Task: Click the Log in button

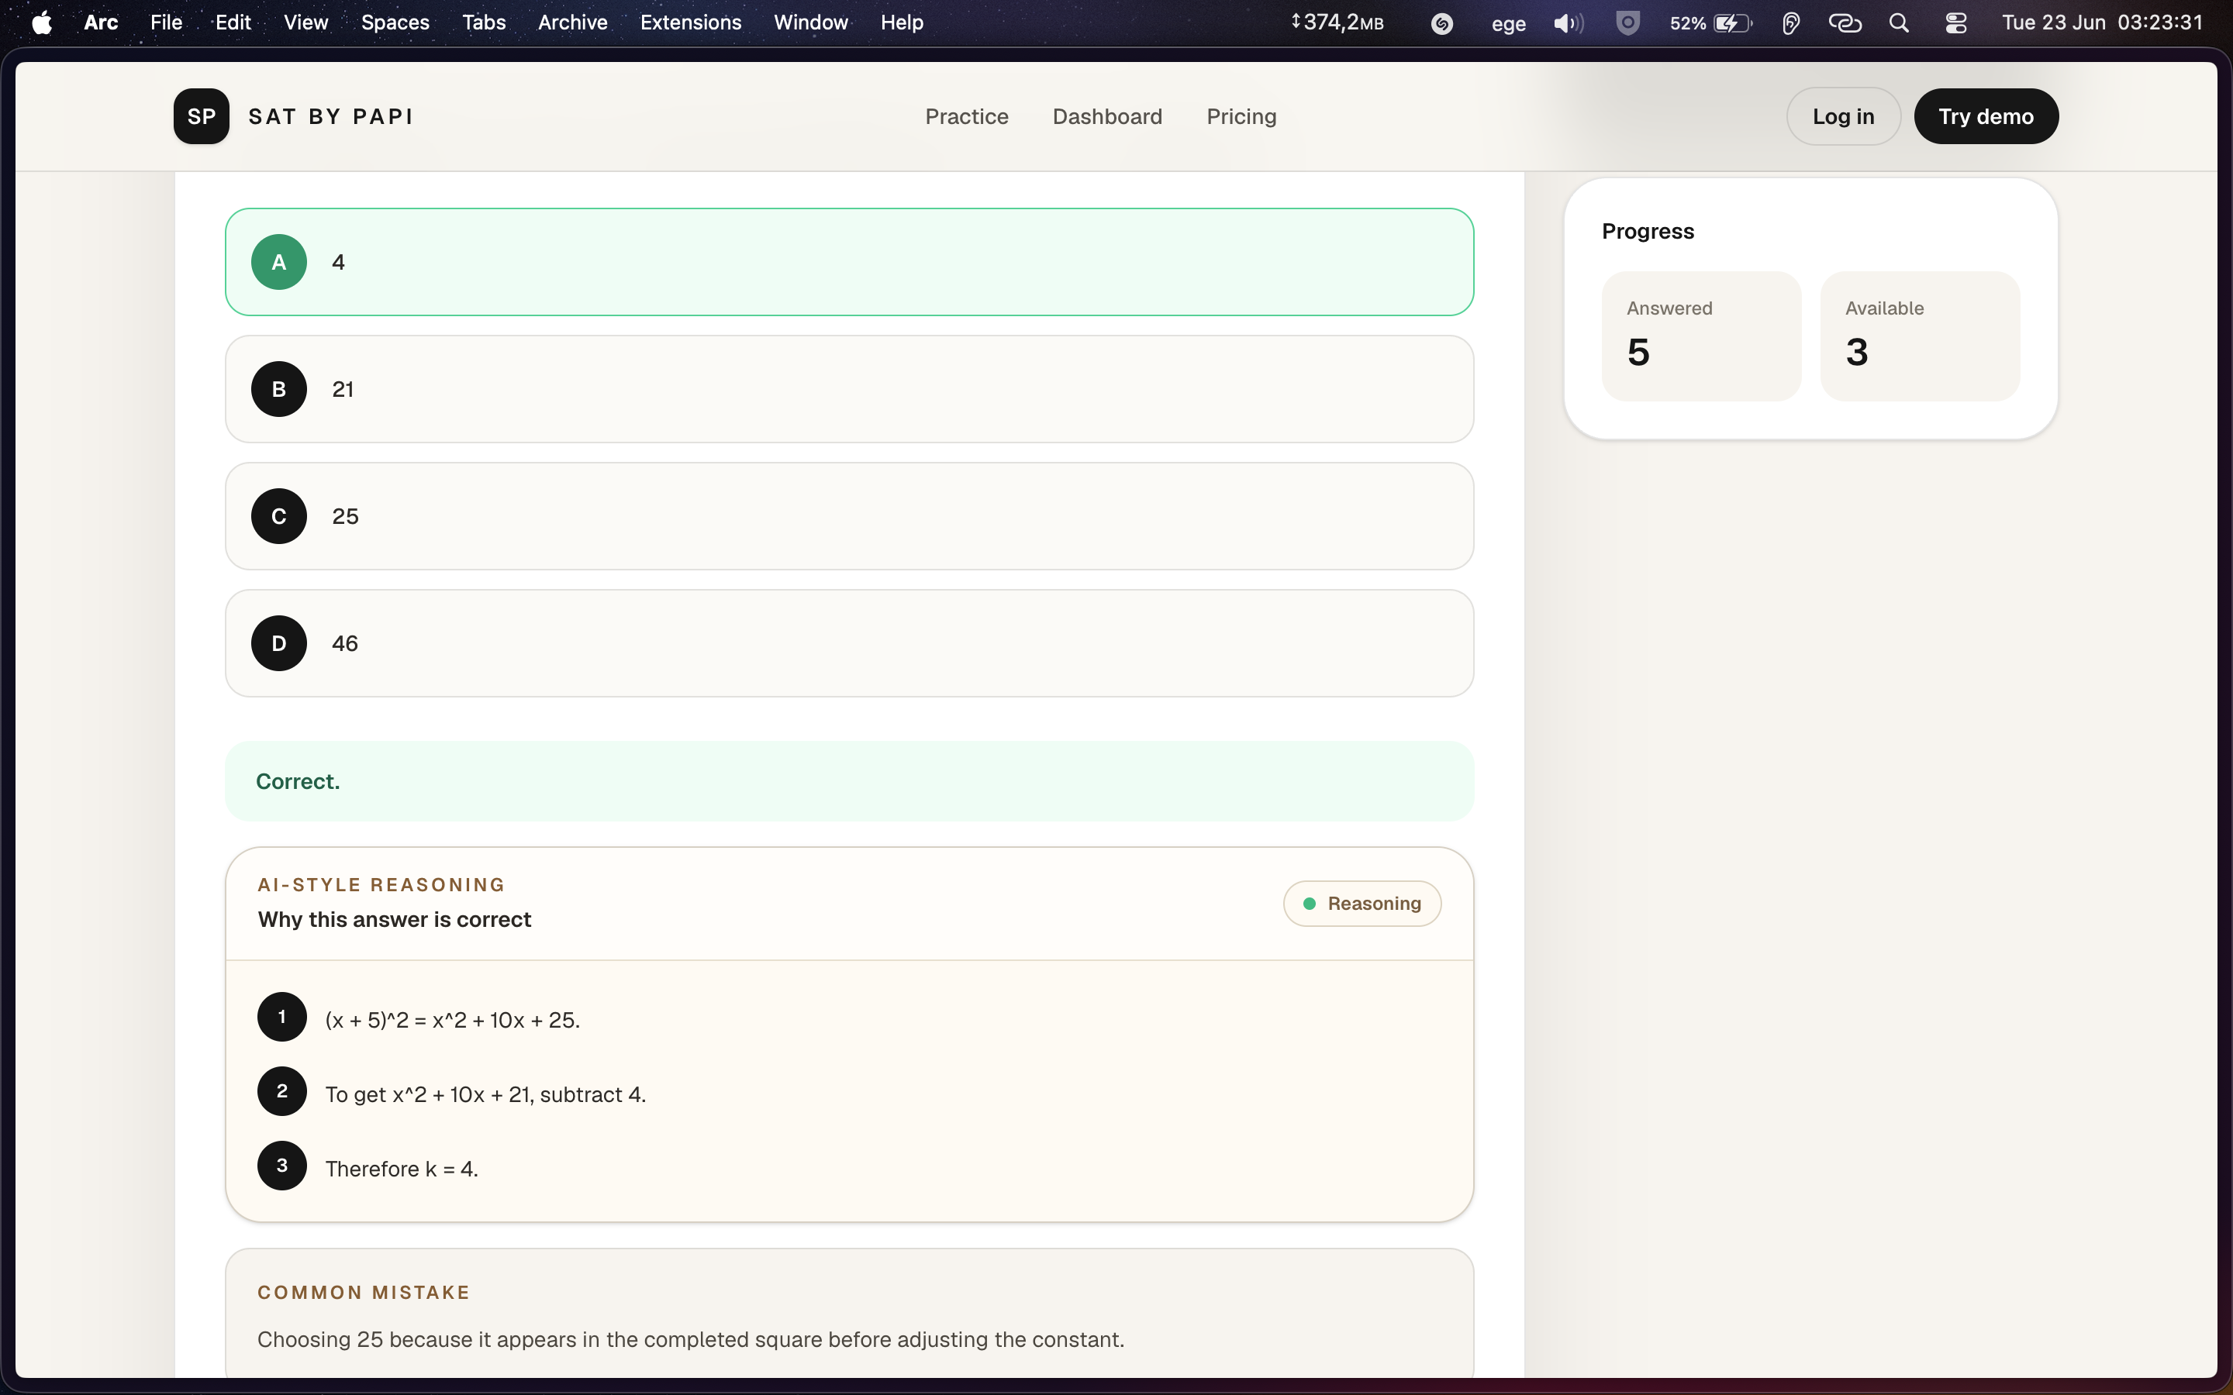Action: click(x=1843, y=116)
